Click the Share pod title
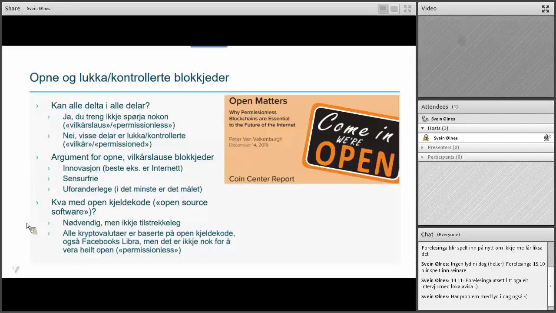 [13, 8]
